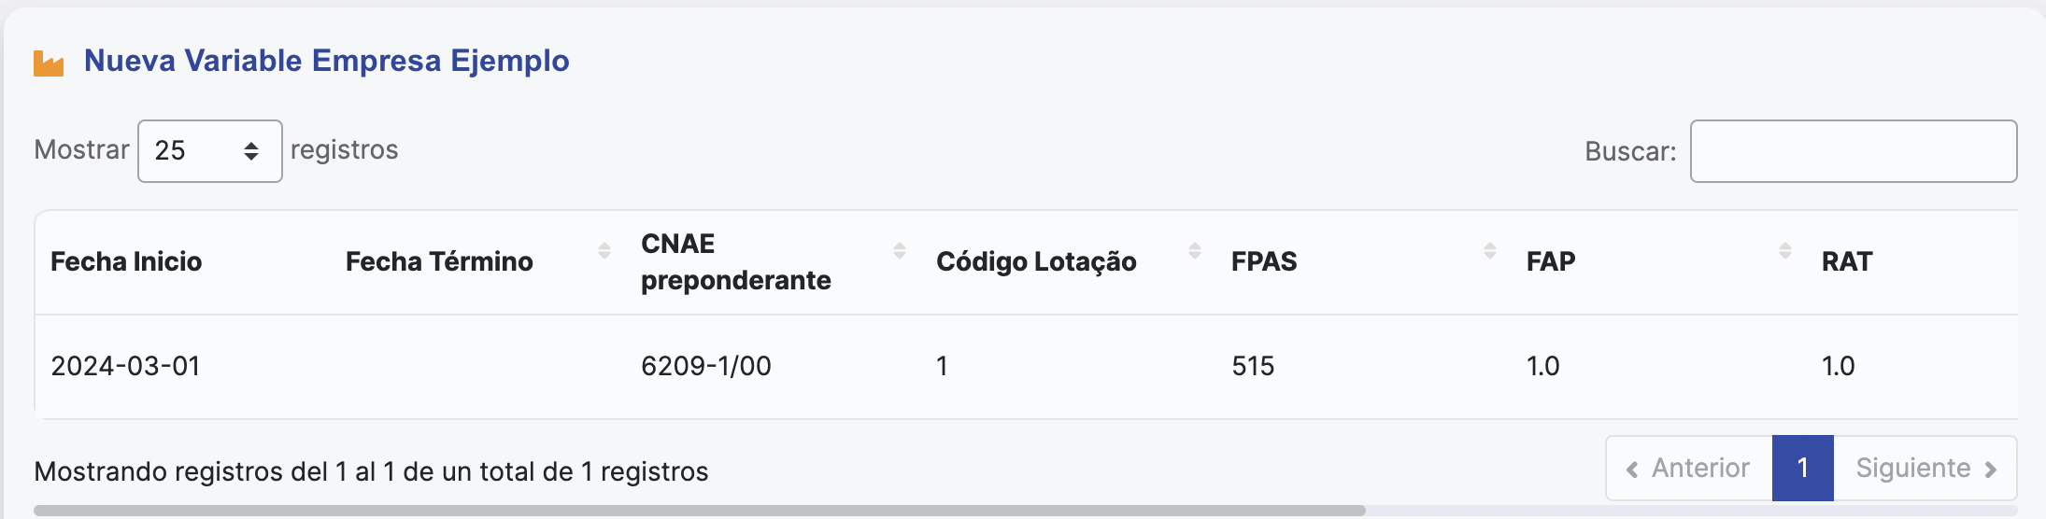2046x519 pixels.
Task: Click the Anterior pagination button
Action: point(1689,469)
